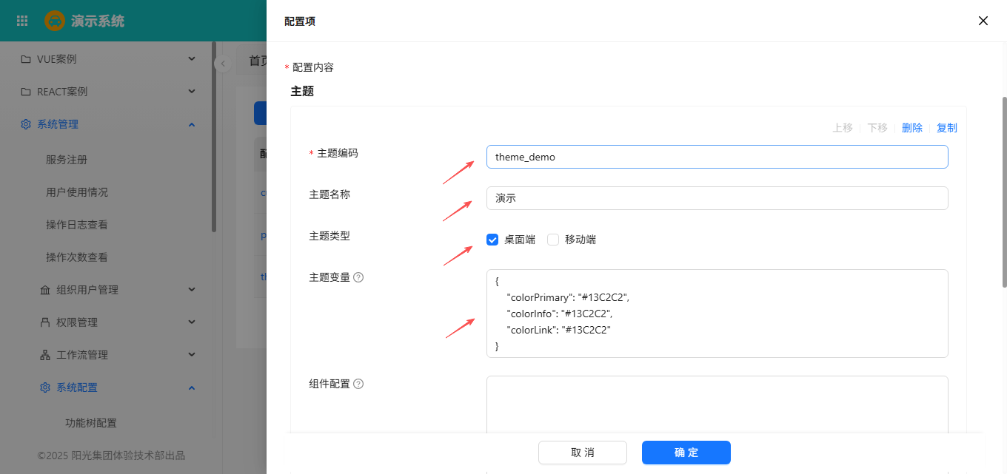Click the help icon beside 组件配置
Image resolution: width=1007 pixels, height=474 pixels.
pyautogui.click(x=358, y=384)
